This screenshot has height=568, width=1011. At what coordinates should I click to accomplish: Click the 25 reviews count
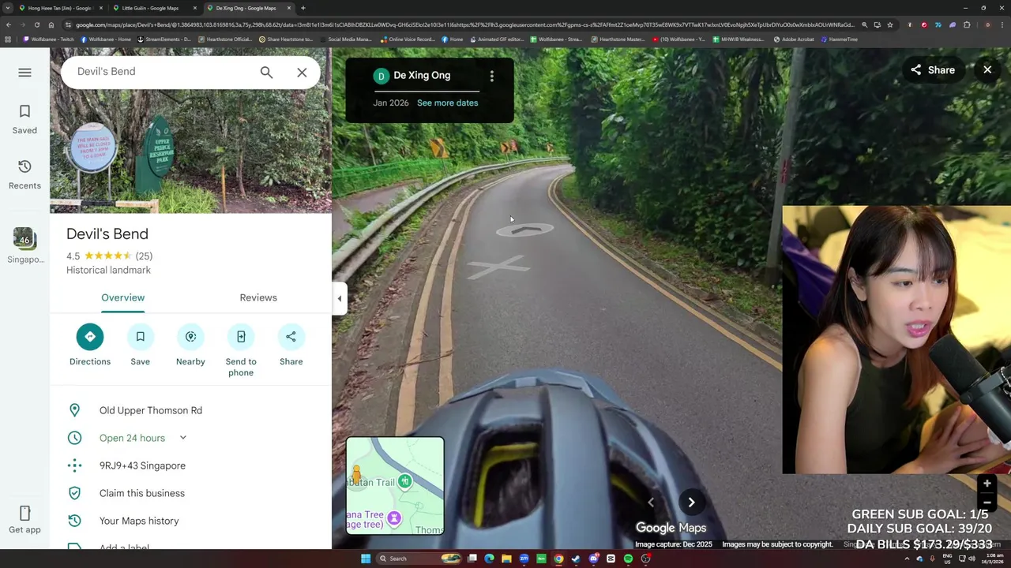[x=144, y=256]
